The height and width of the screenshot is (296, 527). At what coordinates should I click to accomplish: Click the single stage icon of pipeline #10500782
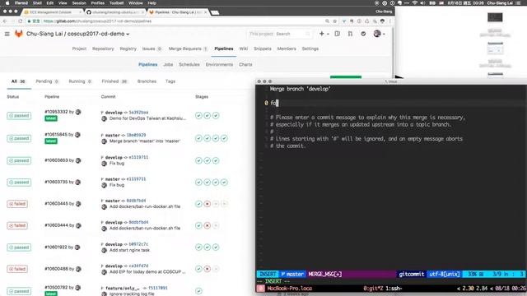[x=198, y=291]
